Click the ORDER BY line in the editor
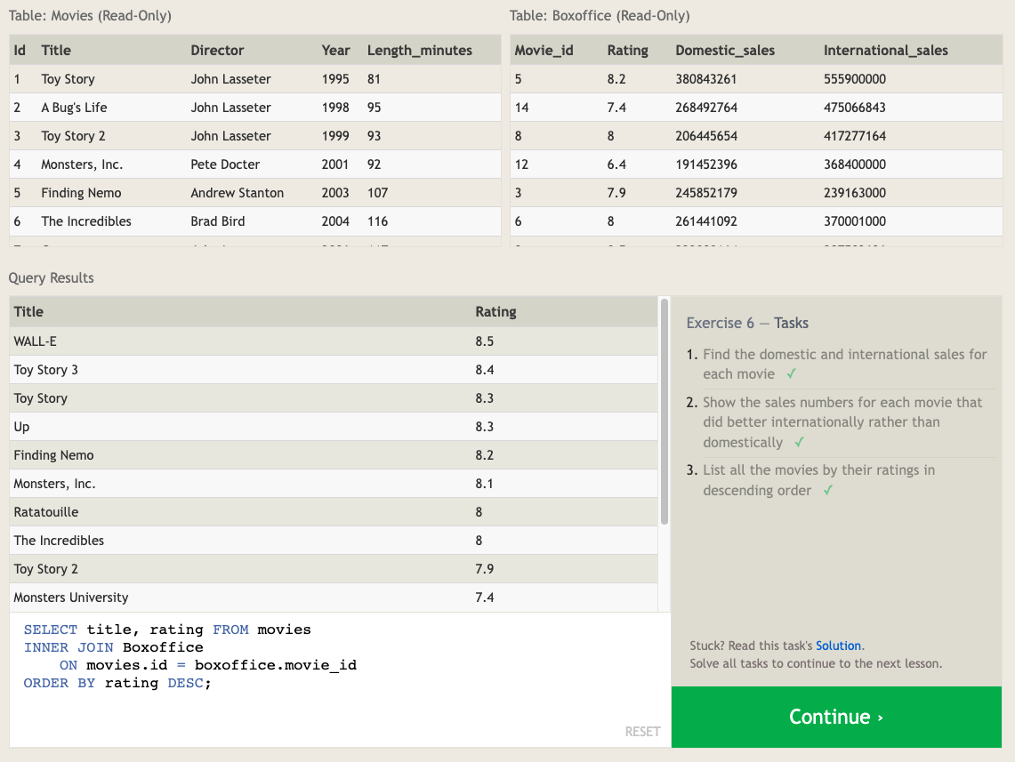The image size is (1015, 762). (117, 683)
